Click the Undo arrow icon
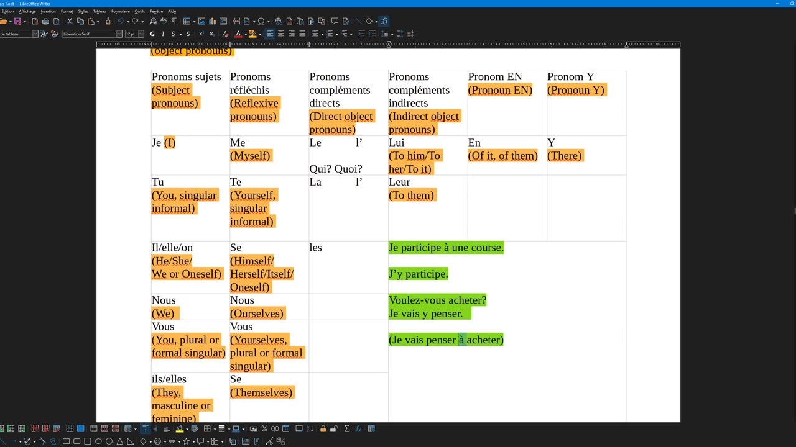Viewport: 796px width, 447px height. click(x=121, y=22)
